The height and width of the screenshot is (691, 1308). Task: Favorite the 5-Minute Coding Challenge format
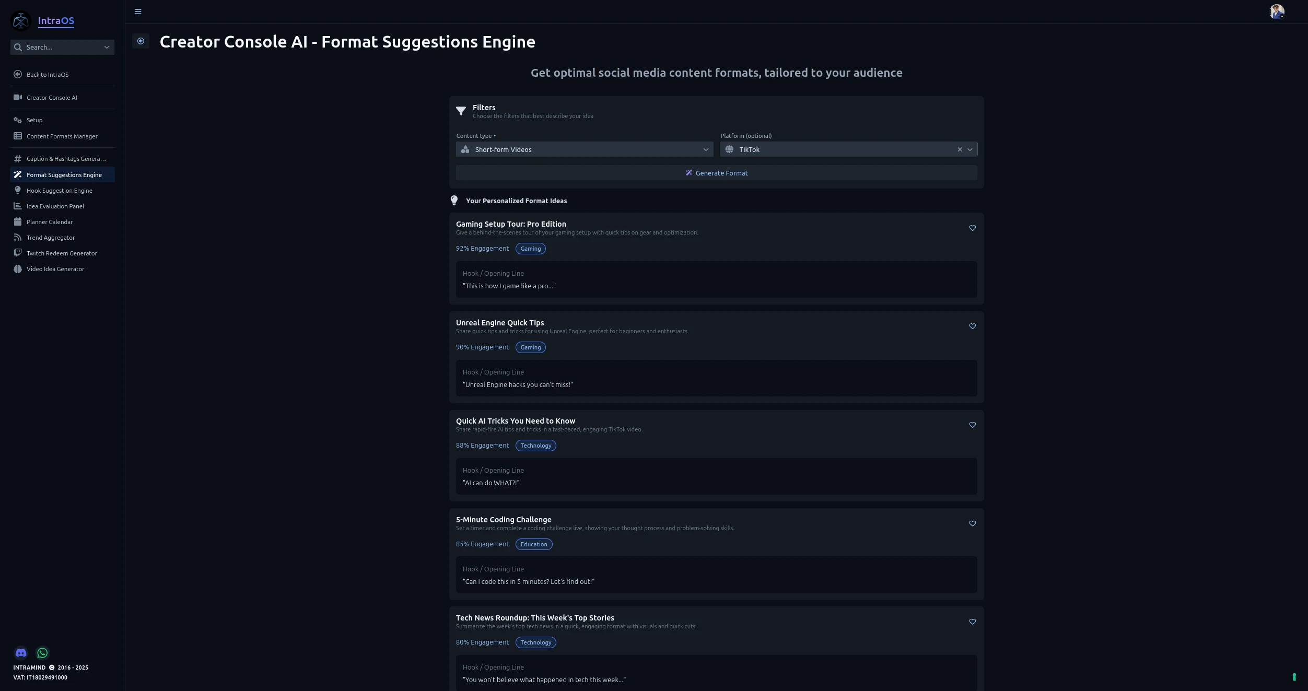click(973, 523)
